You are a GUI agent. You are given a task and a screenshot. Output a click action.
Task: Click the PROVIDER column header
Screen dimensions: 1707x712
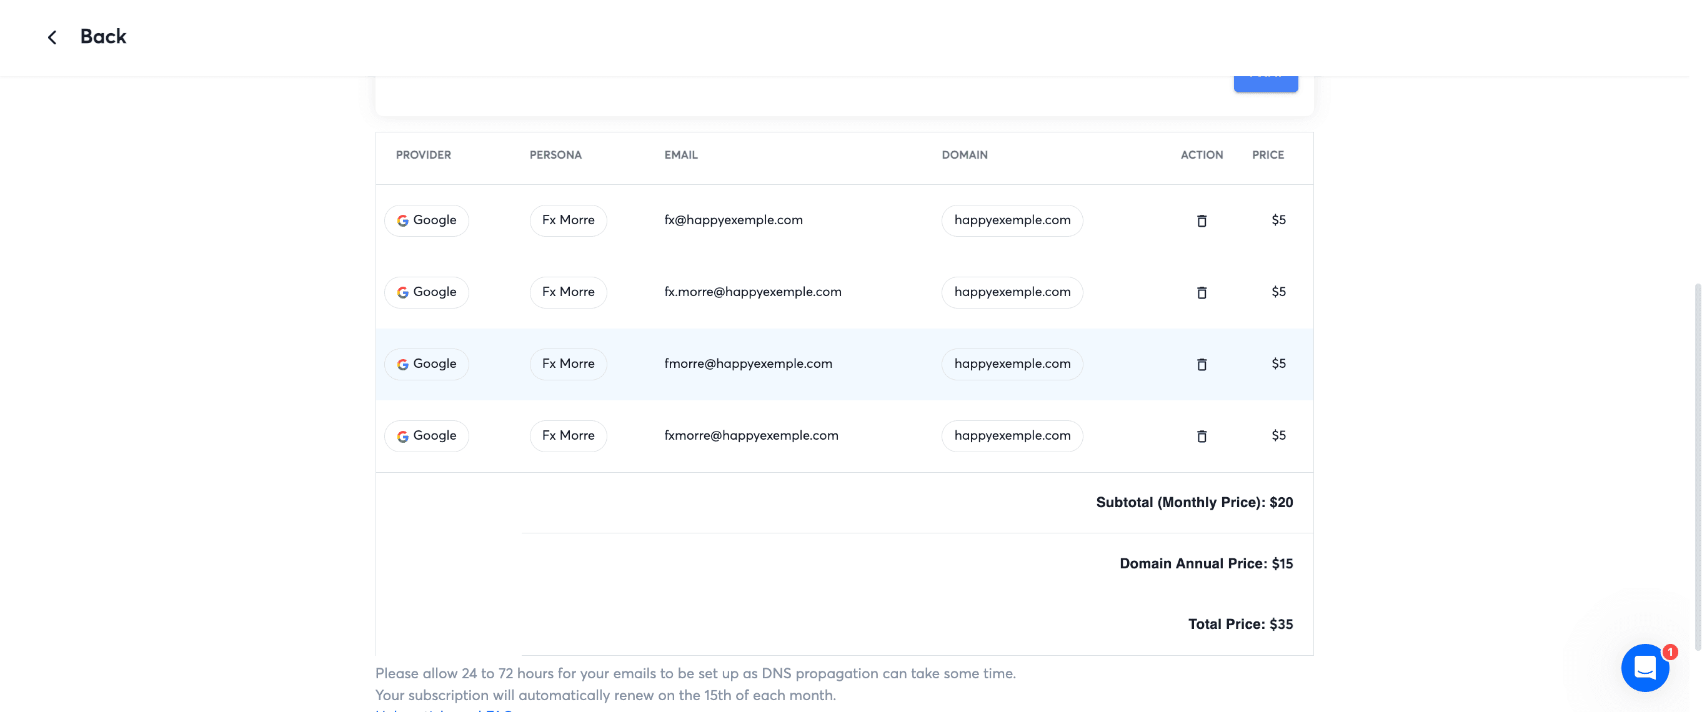tap(424, 155)
